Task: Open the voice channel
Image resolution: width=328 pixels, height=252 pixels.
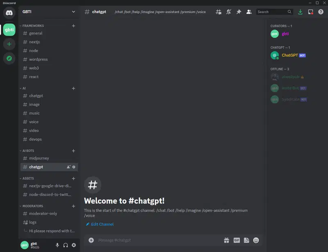Action: [x=49, y=122]
